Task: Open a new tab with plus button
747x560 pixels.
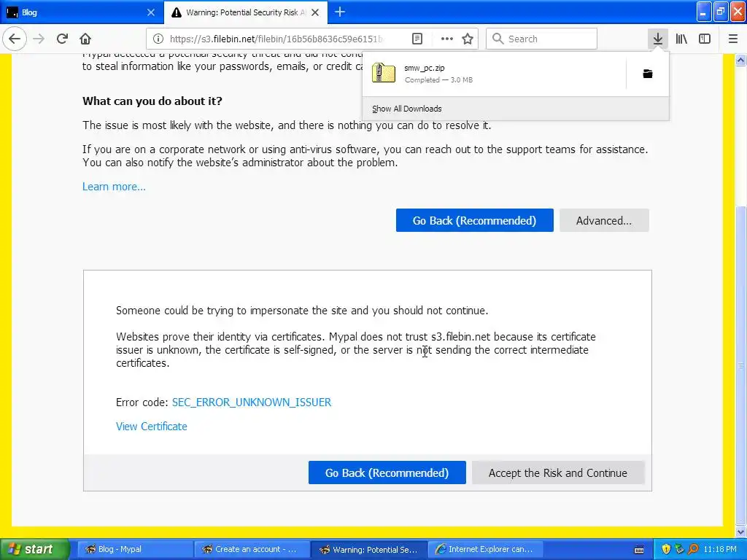Action: point(340,12)
